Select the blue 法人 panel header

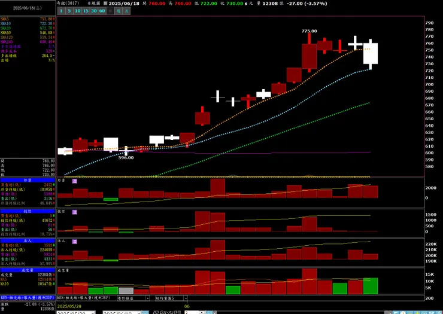(28, 241)
